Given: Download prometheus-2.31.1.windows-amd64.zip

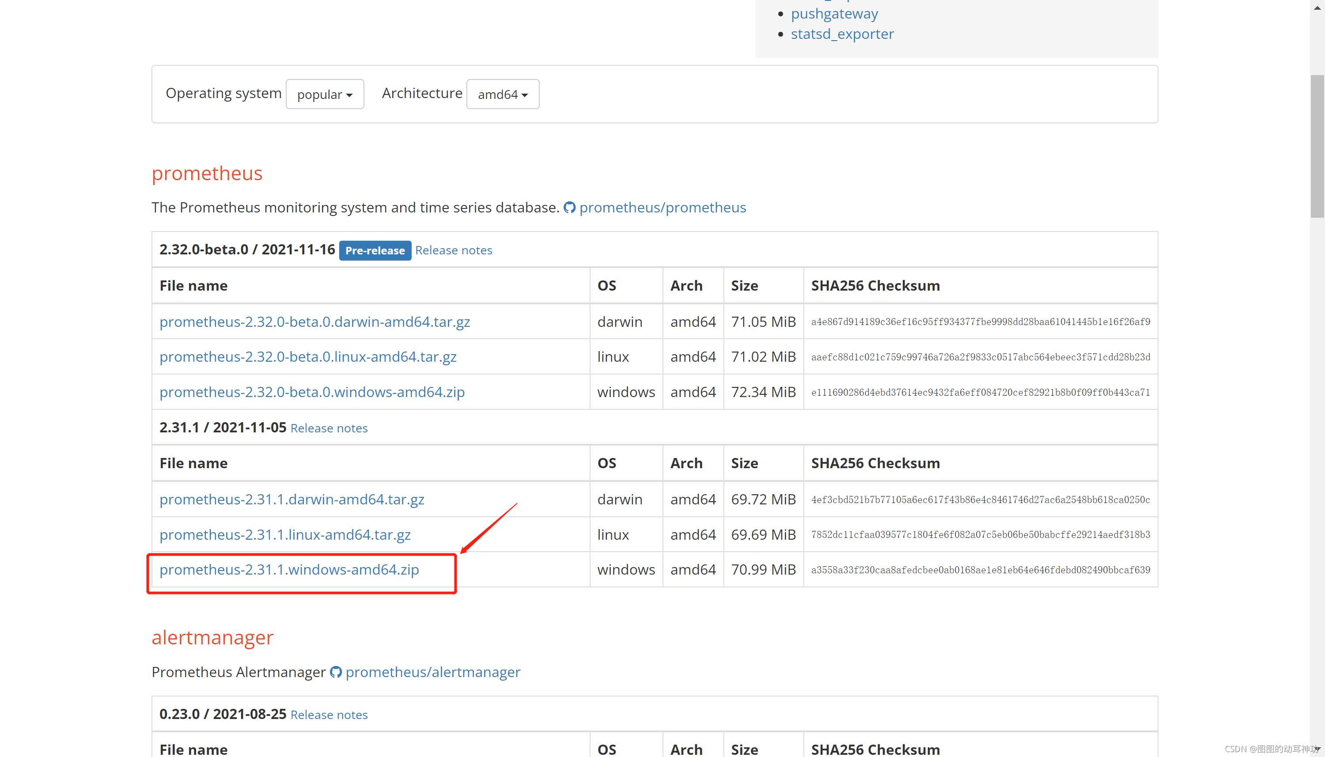Looking at the screenshot, I should 289,569.
